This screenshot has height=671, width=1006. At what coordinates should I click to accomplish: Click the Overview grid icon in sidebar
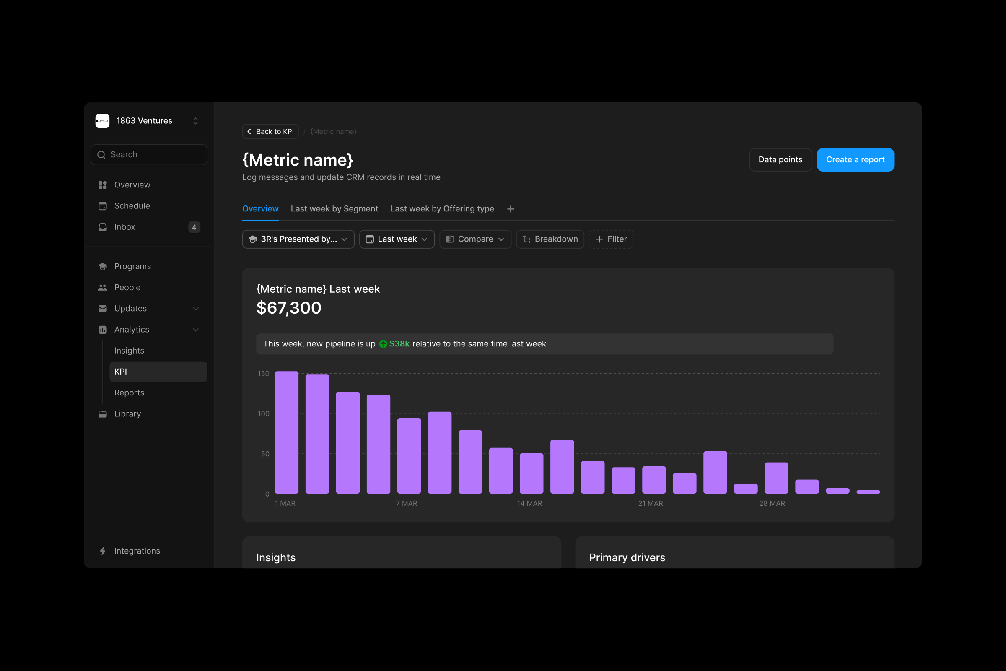point(103,185)
